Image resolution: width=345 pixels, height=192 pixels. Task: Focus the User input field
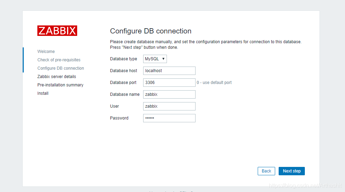point(169,106)
